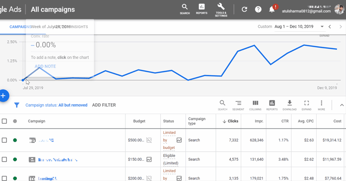Open the Help question mark icon
The width and height of the screenshot is (346, 181).
click(258, 10)
